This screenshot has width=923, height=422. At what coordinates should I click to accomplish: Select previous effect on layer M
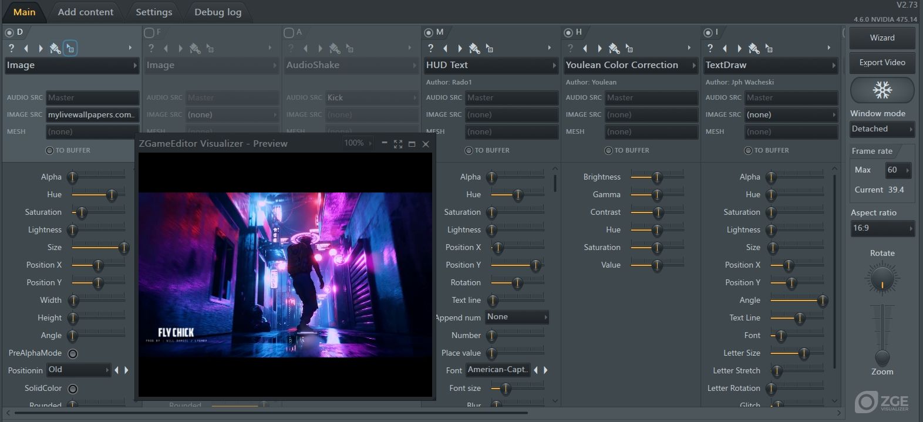[445, 48]
